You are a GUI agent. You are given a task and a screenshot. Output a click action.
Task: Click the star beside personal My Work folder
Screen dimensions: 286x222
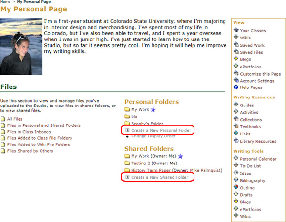point(153,109)
